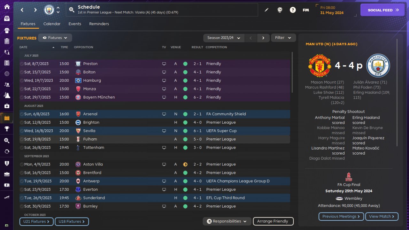Viewport: 409px width, 230px height.
Task: Open Squad via the shirt icon
Action: point(7,31)
